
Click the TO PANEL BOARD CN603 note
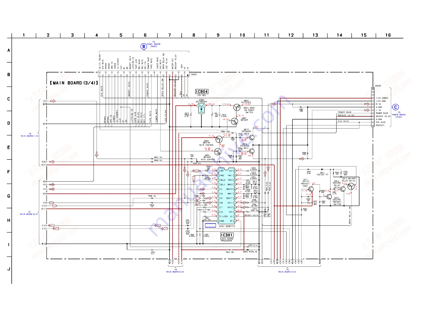[x=154, y=44]
